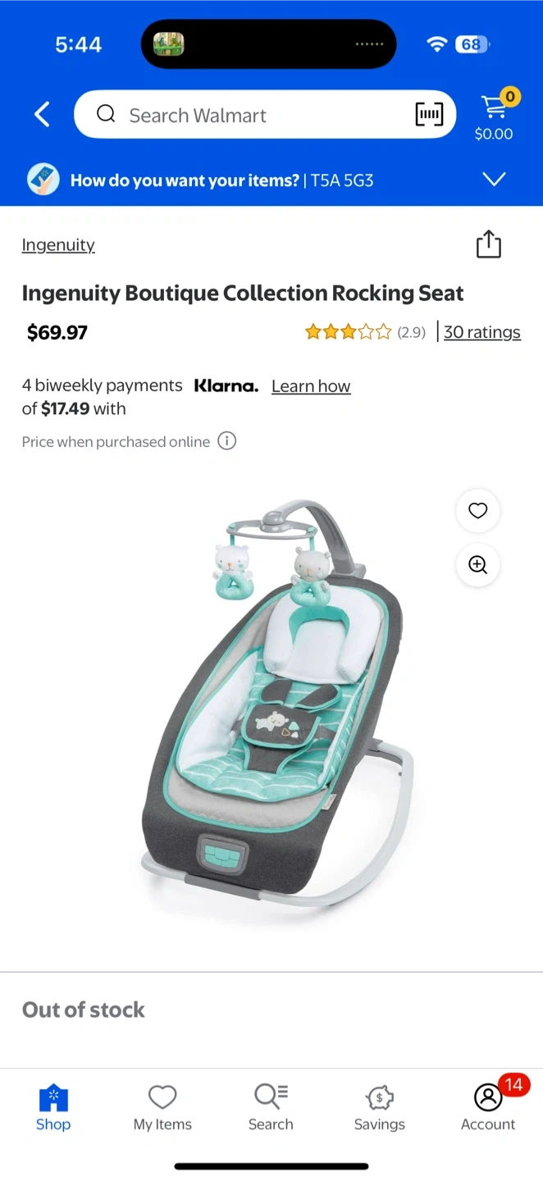The height and width of the screenshot is (1181, 543).
Task: Tap Klarna 'Learn how' link
Action: pyautogui.click(x=311, y=386)
